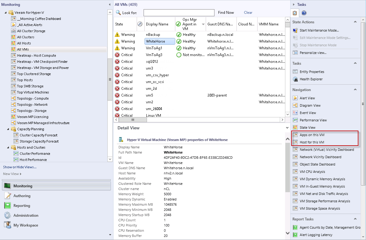366x240 pixels.
Task: Open the Ops Mgr Agent column dropdown
Action: [203, 24]
